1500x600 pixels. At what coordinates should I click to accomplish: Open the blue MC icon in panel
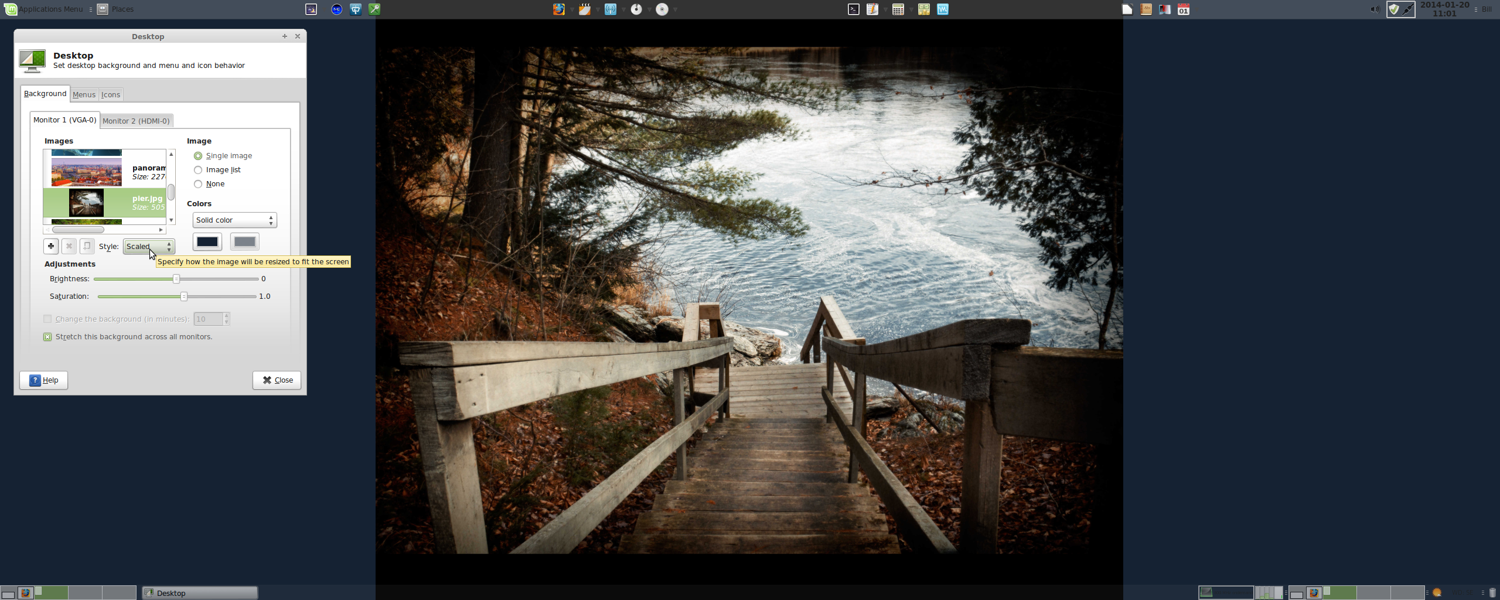pos(336,9)
